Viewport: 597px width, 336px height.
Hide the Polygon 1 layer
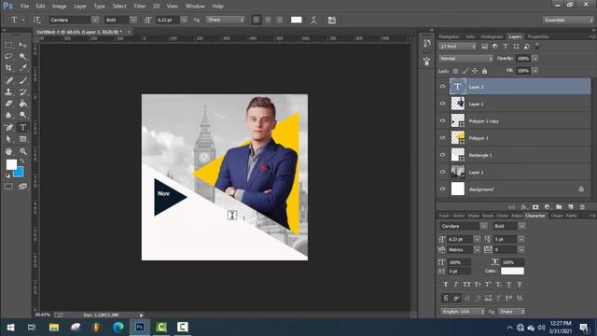tap(442, 138)
